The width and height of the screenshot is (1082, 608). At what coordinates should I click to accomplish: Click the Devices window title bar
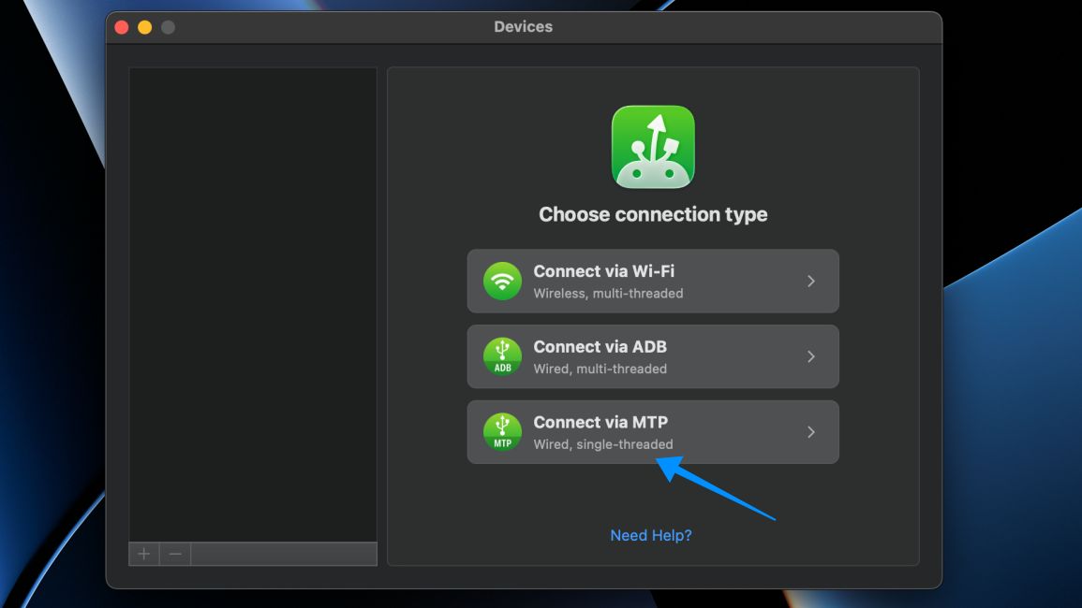[x=524, y=26]
